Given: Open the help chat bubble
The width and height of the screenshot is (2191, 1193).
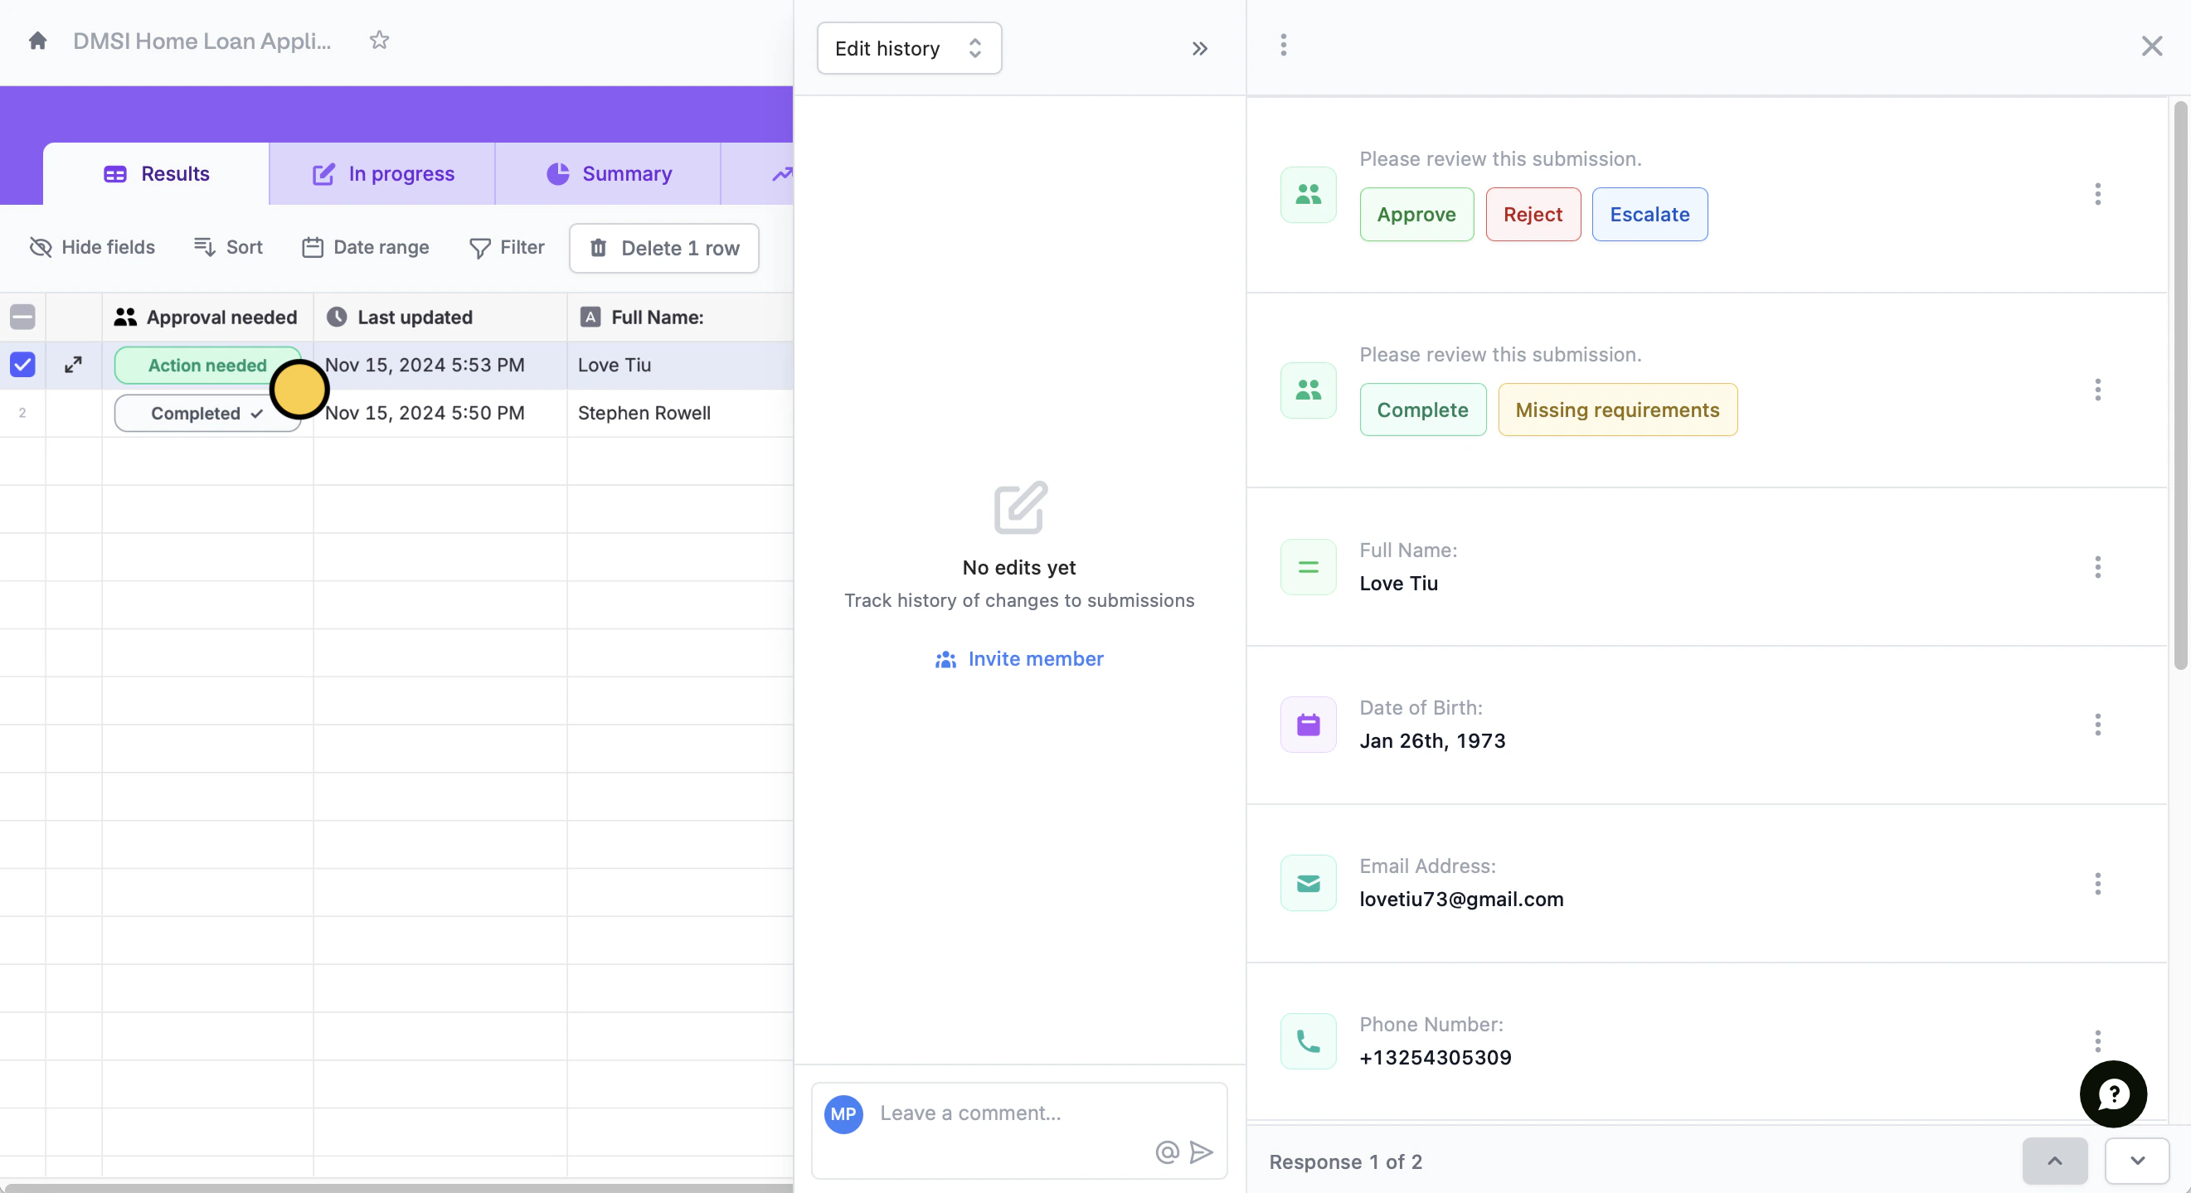Looking at the screenshot, I should tap(2113, 1094).
